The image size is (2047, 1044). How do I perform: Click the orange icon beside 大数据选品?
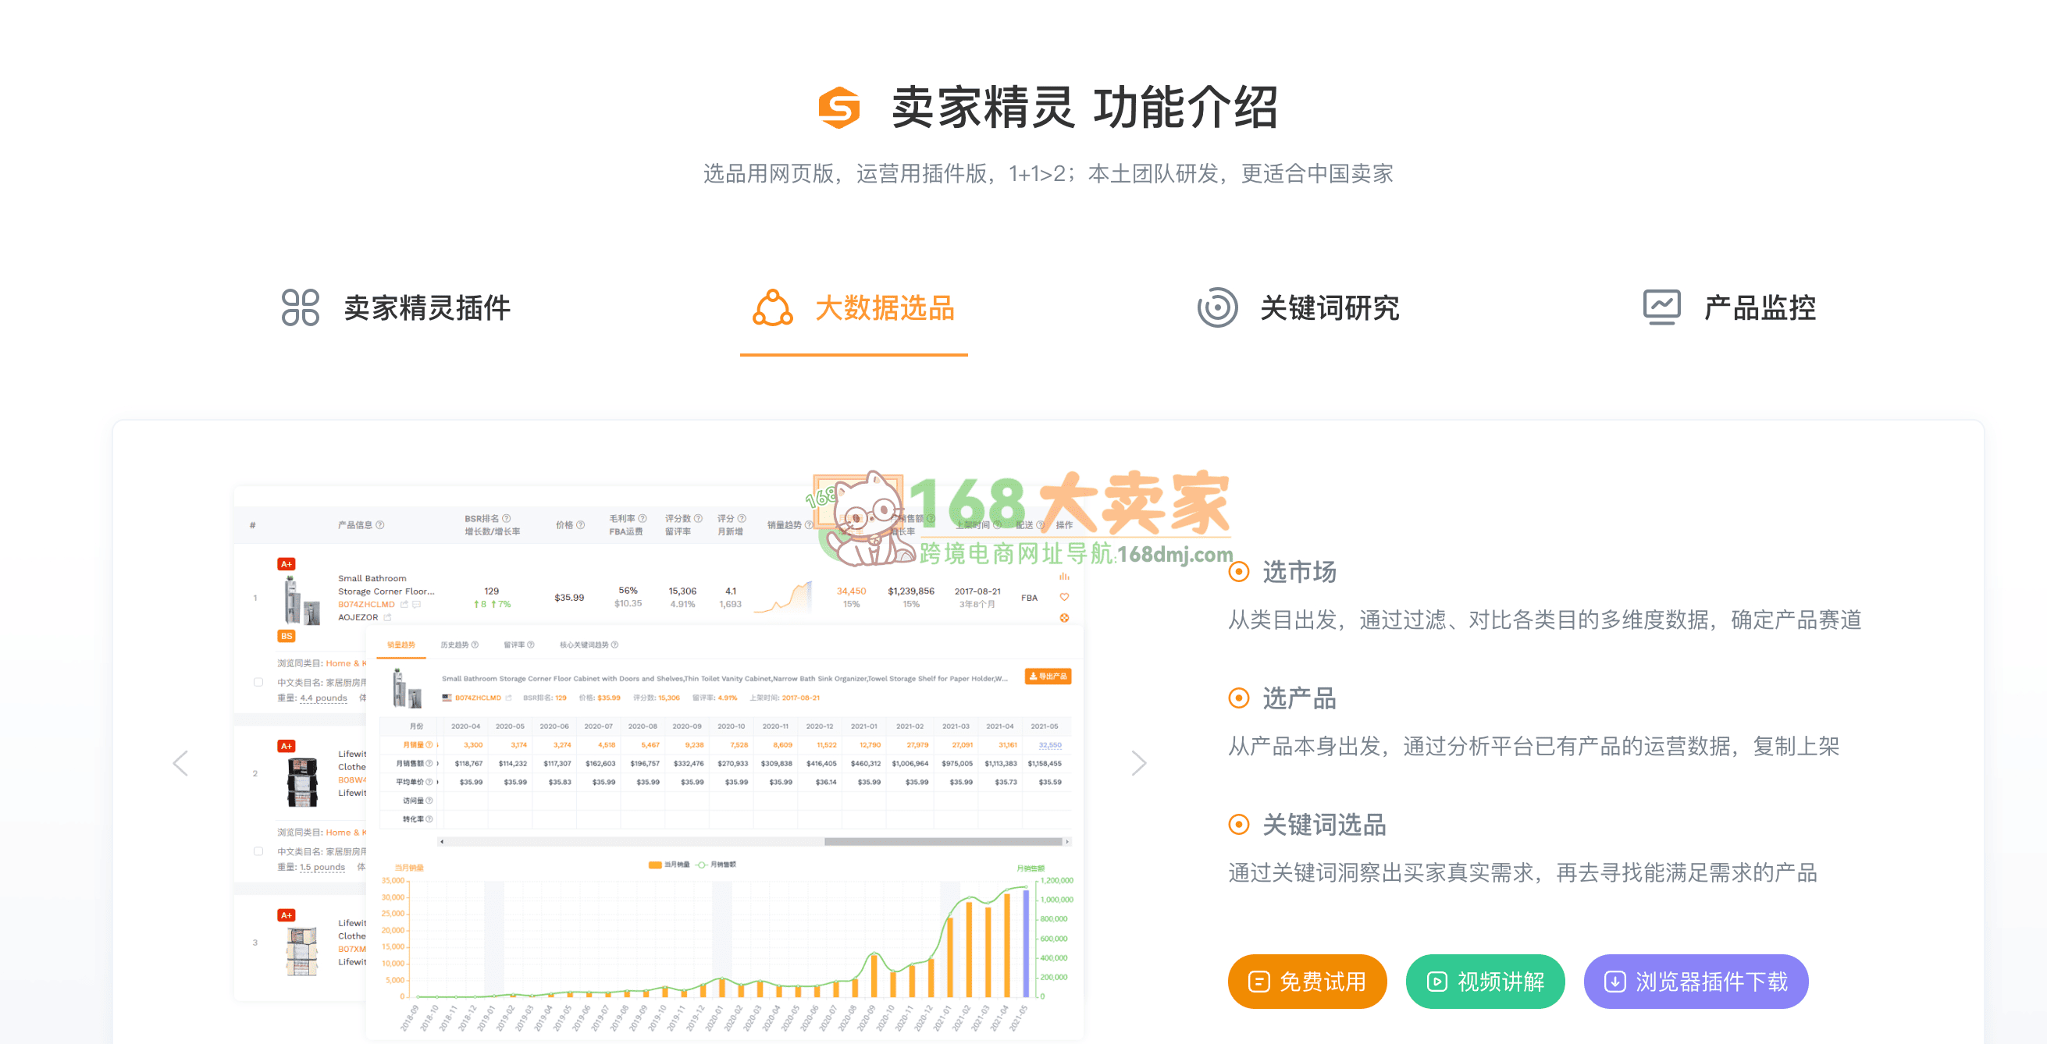(772, 307)
